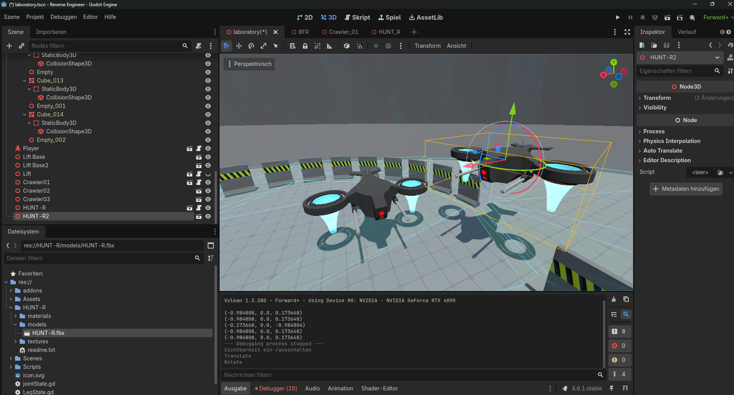
Task: Toggle the filesystem split view icon
Action: (211, 245)
